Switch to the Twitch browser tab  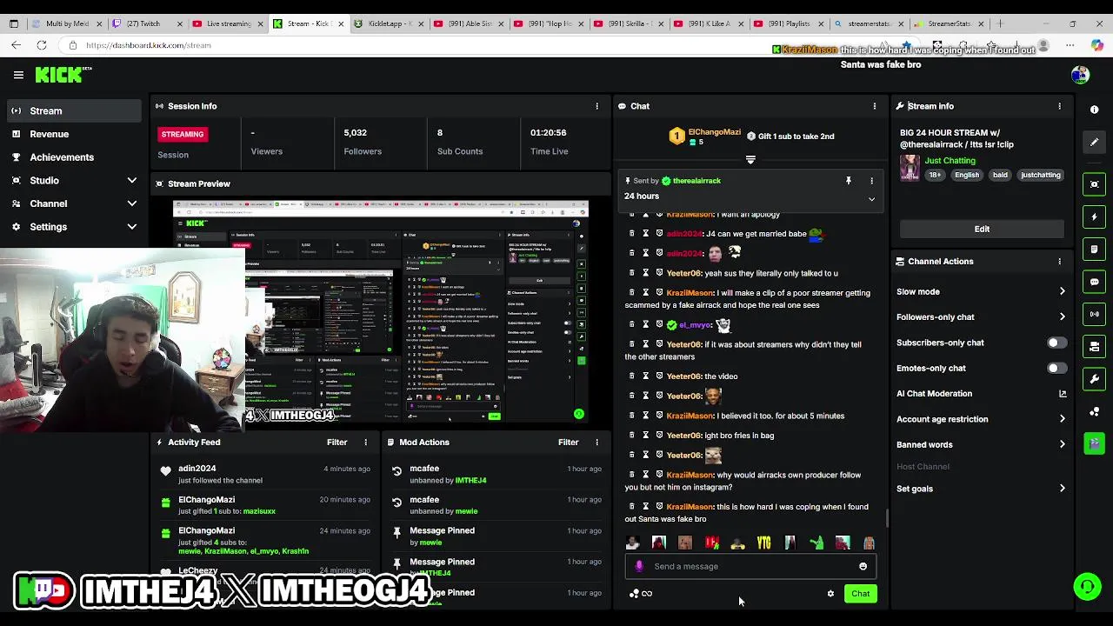pos(146,23)
